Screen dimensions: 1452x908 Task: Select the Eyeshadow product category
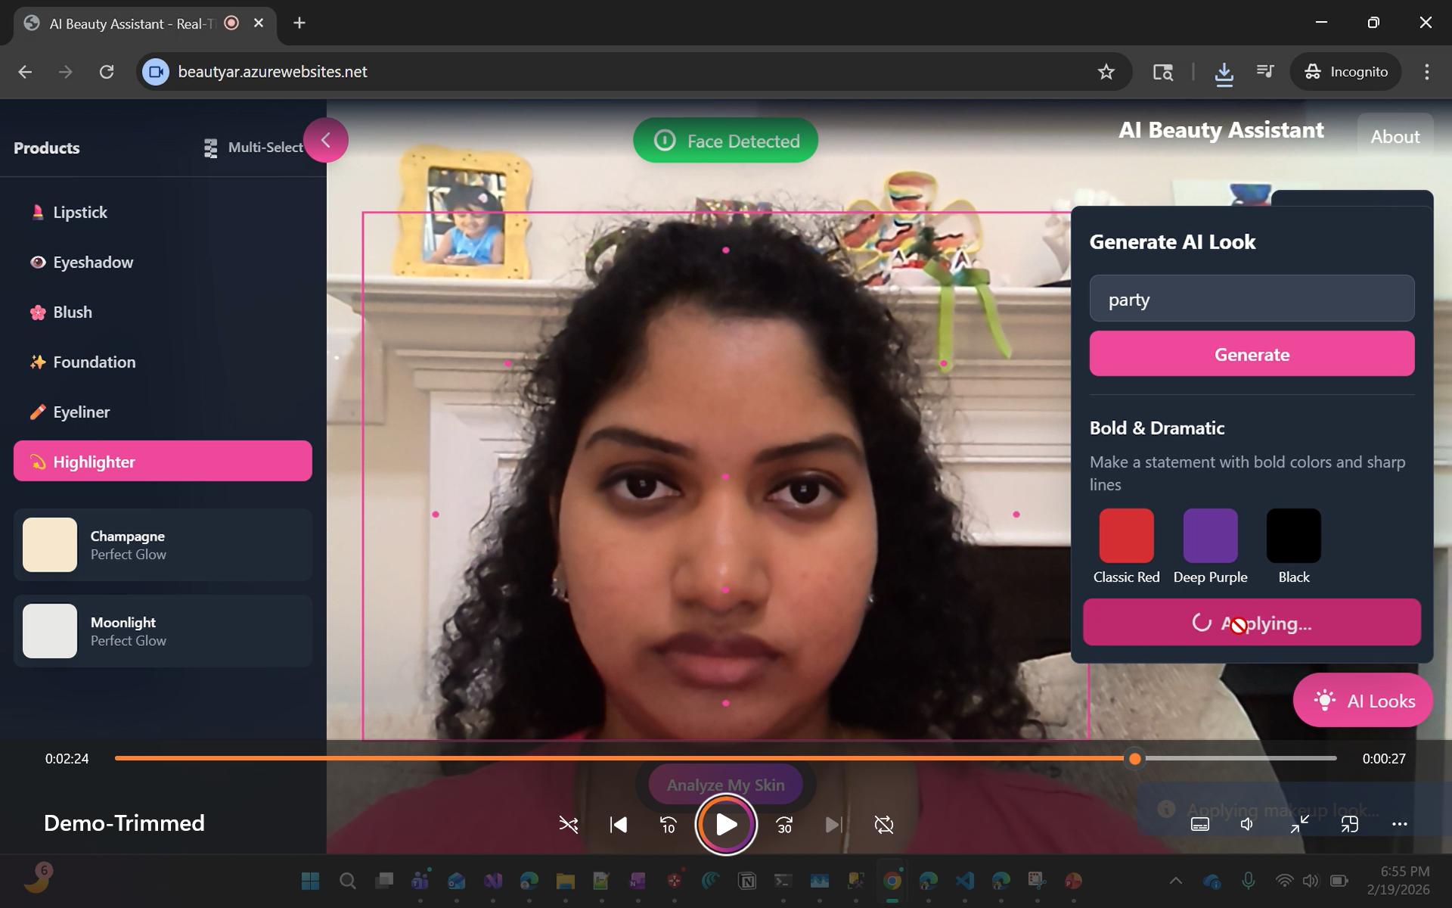click(x=92, y=263)
